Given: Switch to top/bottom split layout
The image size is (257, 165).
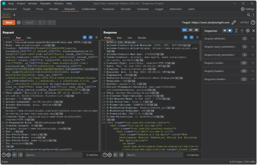Looking at the screenshot, I should [x=190, y=30].
